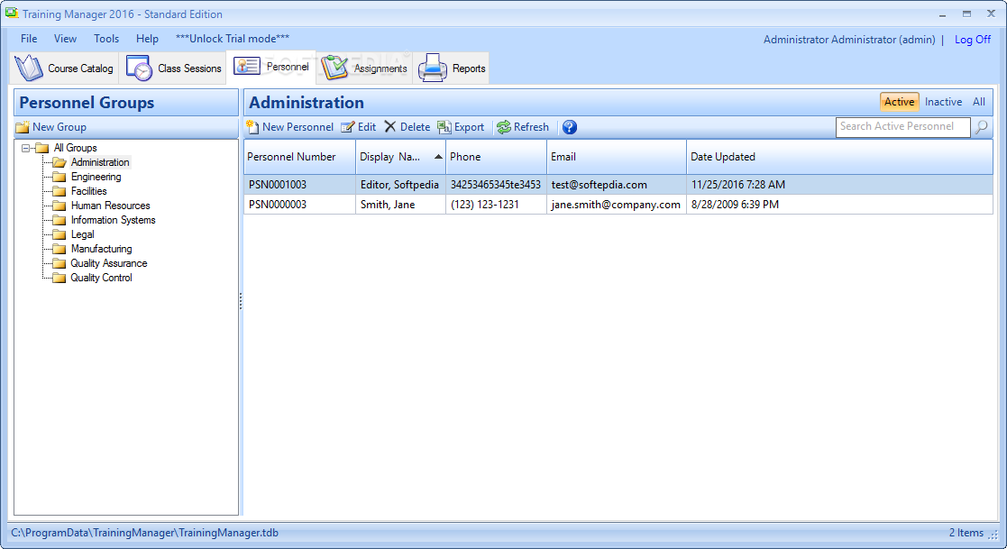
Task: Click the Log Off link
Action: coord(973,39)
